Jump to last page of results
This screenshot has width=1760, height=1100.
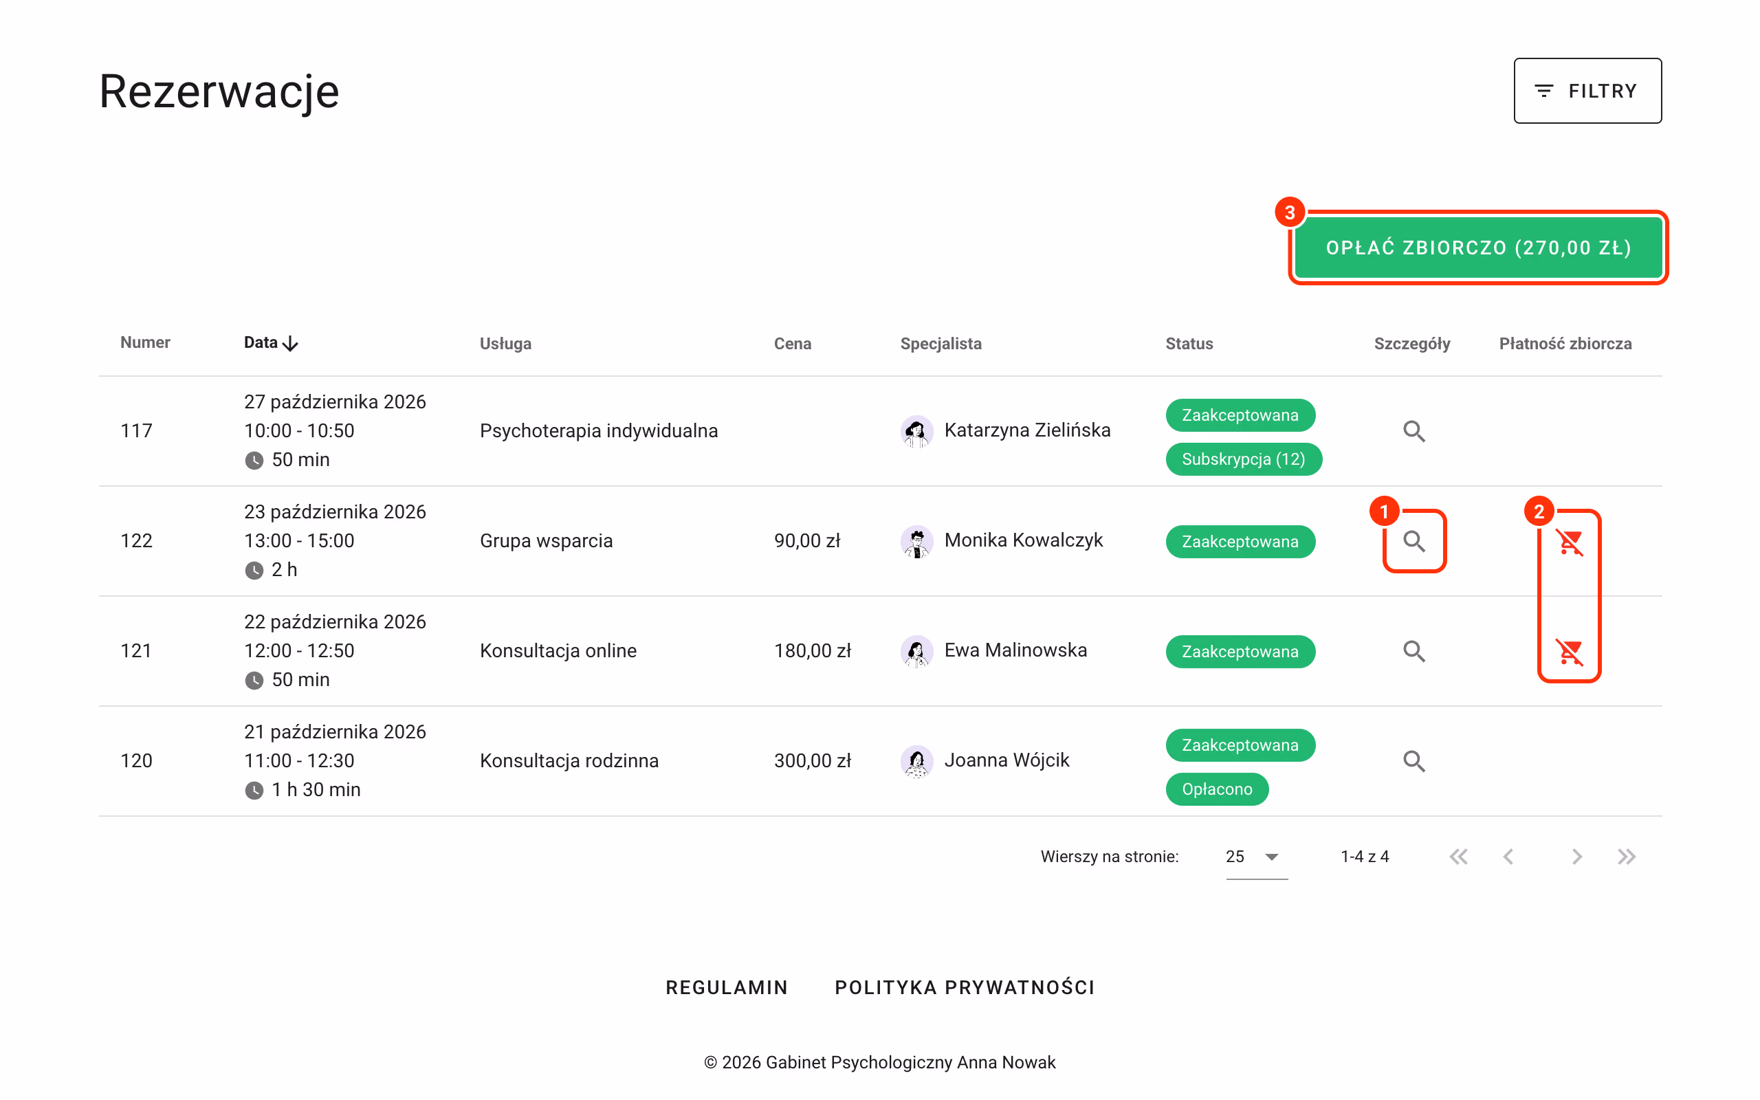(x=1626, y=857)
